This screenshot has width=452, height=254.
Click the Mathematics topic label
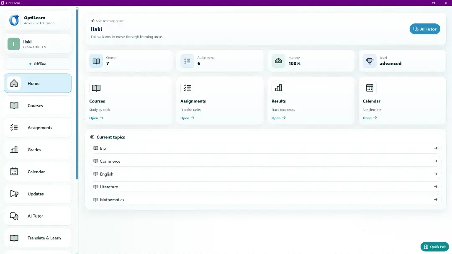click(x=112, y=200)
